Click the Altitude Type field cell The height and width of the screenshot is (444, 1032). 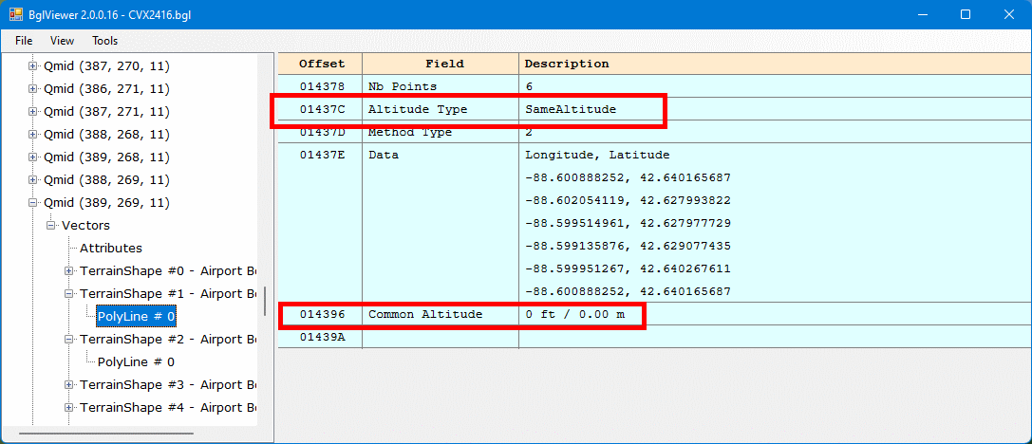[441, 109]
